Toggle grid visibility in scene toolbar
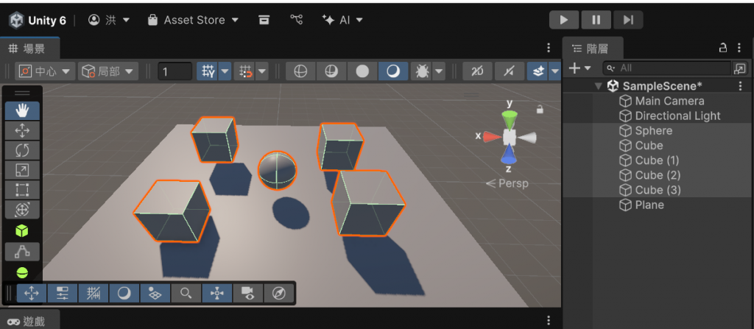The width and height of the screenshot is (754, 329). point(208,71)
